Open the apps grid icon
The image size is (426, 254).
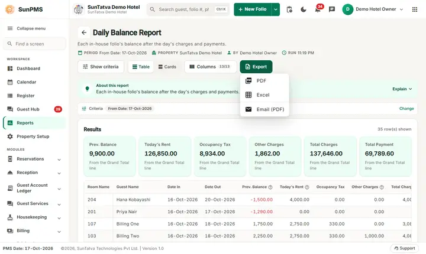[415, 9]
